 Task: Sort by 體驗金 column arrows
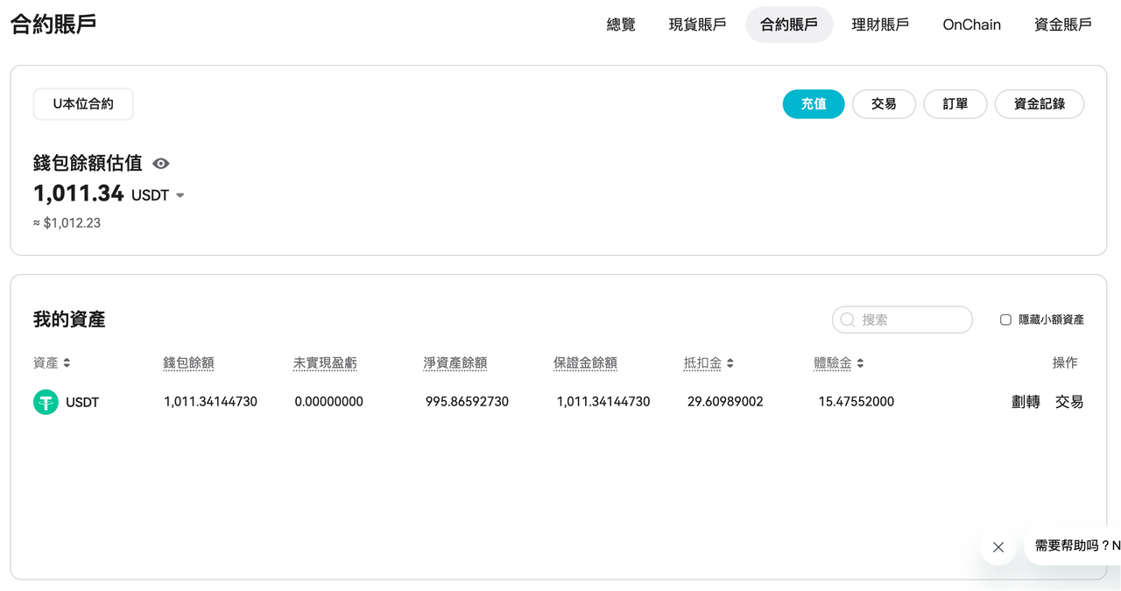tap(860, 362)
